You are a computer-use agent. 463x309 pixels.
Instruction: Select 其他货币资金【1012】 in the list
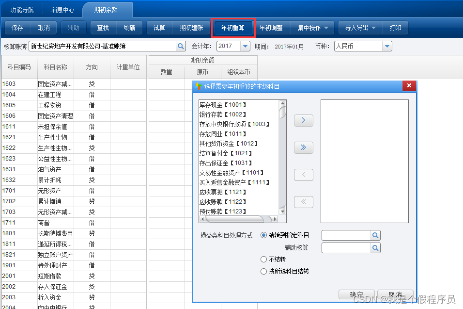(x=229, y=144)
